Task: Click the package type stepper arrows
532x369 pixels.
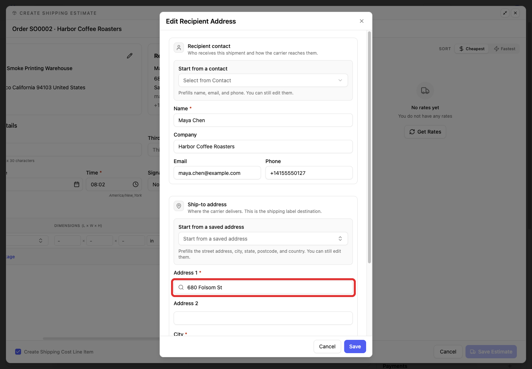Action: click(x=41, y=241)
